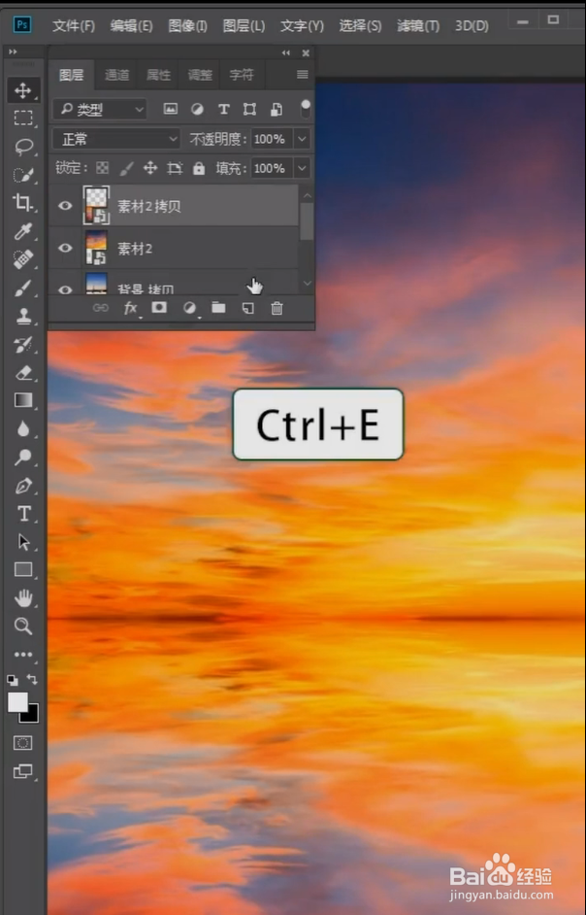Select the Lasso tool
This screenshot has width=586, height=915.
coord(23,146)
